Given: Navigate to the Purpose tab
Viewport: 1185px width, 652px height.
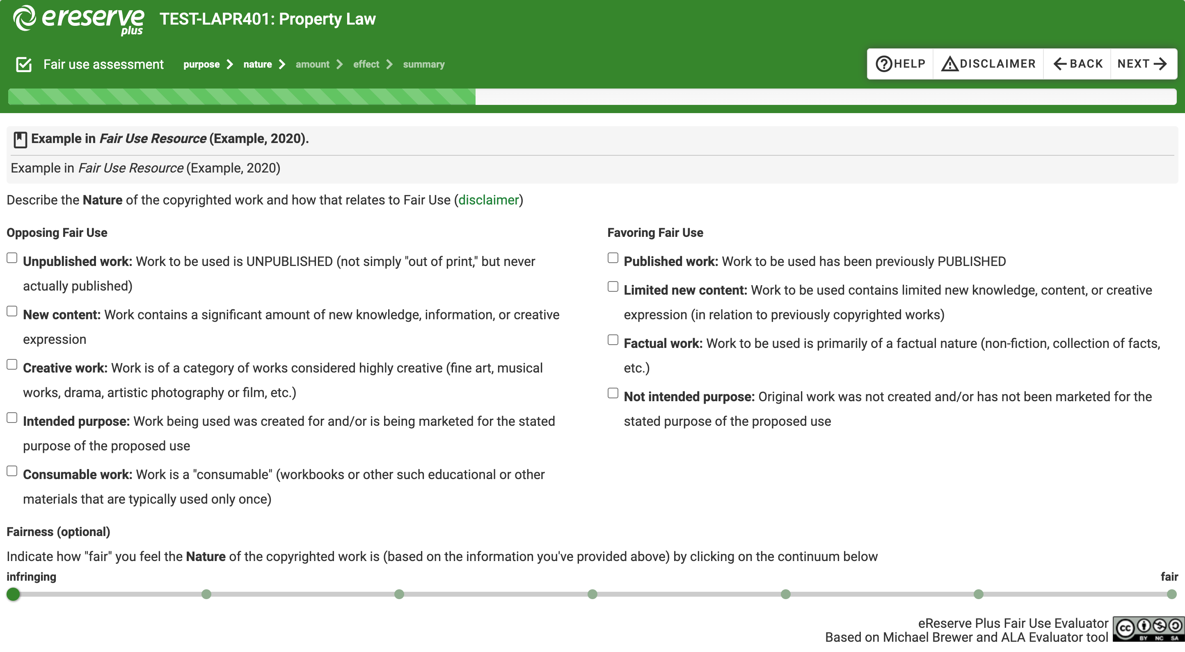Looking at the screenshot, I should [201, 64].
